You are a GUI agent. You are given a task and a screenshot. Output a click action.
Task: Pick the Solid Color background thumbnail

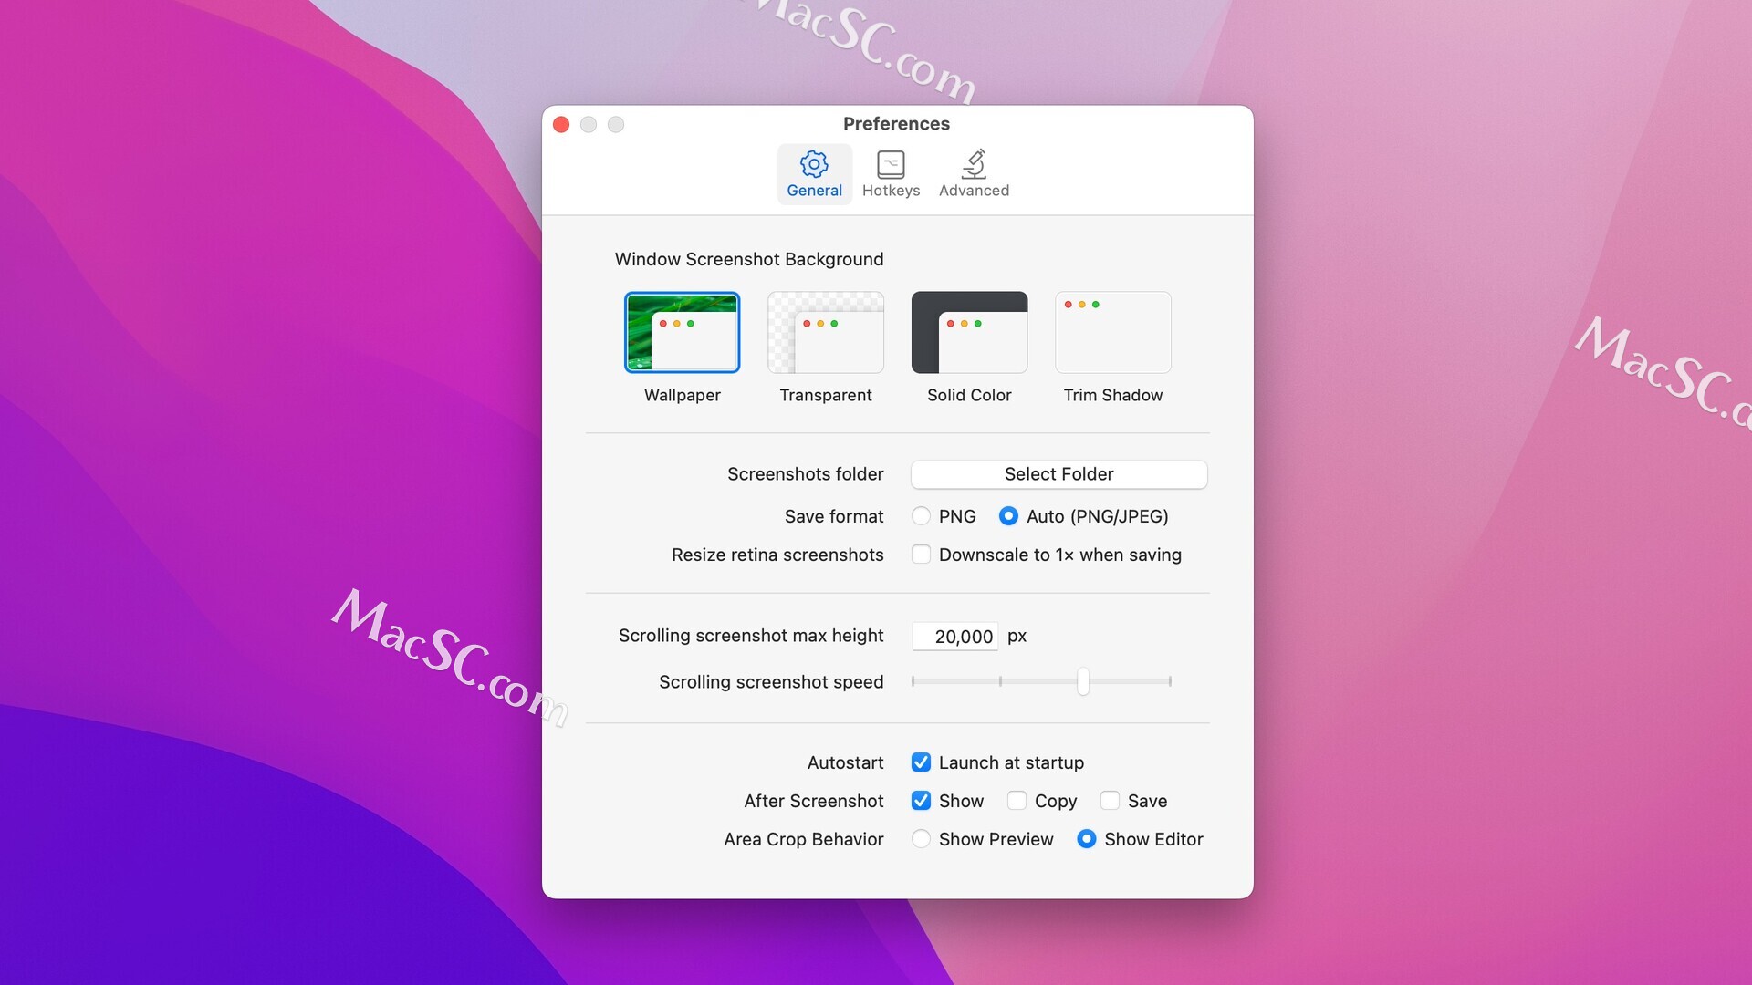(x=969, y=332)
